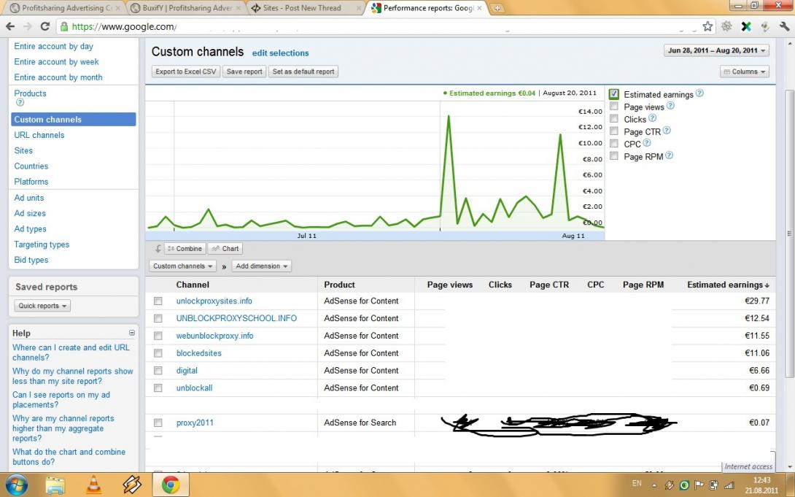
Task: Open the Action Center flag icon
Action: coord(699,485)
